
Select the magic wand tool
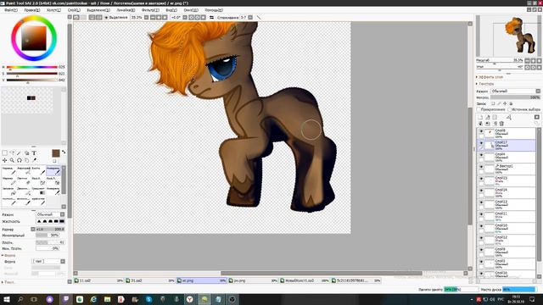pos(19,152)
